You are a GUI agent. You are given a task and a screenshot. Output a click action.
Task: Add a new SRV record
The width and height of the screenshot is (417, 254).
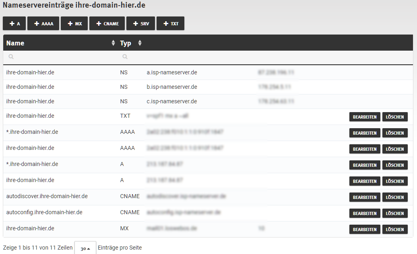(140, 24)
